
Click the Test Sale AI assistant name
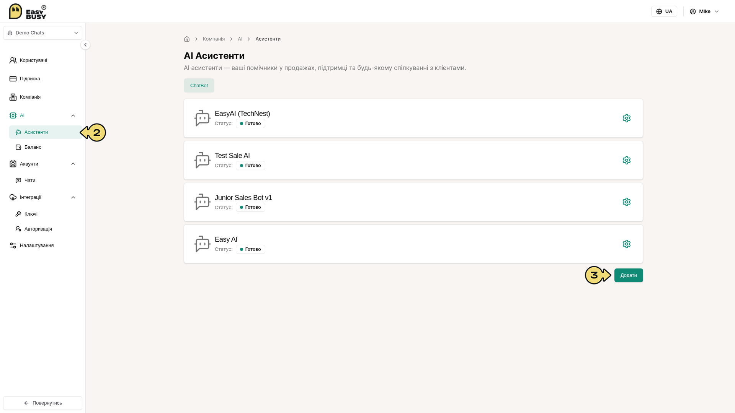pyautogui.click(x=232, y=156)
